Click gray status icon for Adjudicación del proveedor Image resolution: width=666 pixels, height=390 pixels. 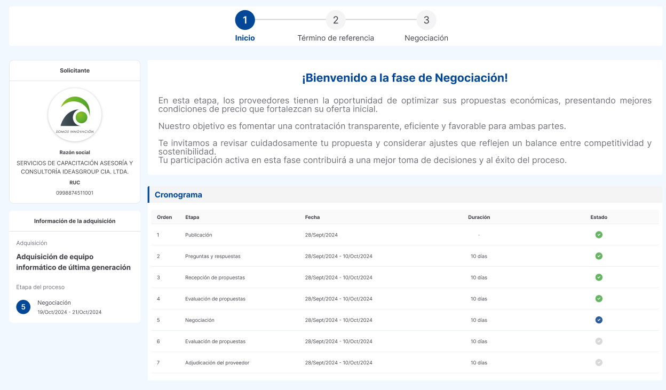pyautogui.click(x=599, y=363)
